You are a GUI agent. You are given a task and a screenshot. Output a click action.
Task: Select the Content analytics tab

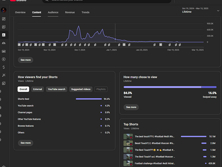click(36, 12)
